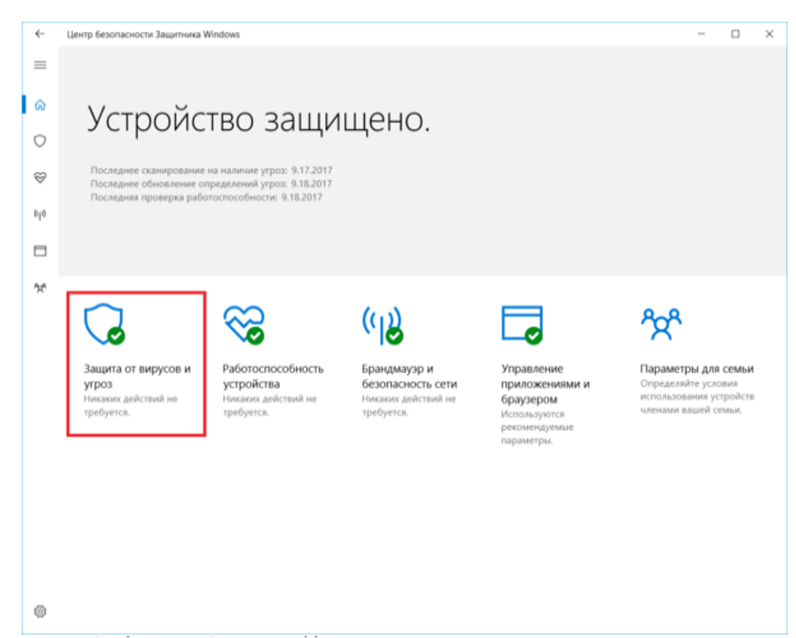This screenshot has width=796, height=638.
Task: Open "Защита от вирусов и угроз" link
Action: [x=136, y=376]
